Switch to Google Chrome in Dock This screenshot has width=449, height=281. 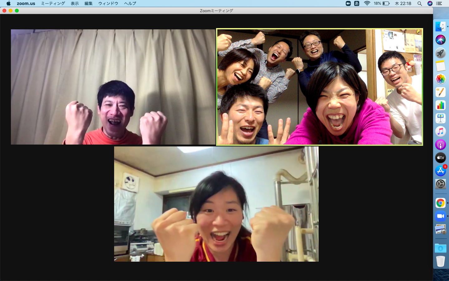tap(441, 203)
